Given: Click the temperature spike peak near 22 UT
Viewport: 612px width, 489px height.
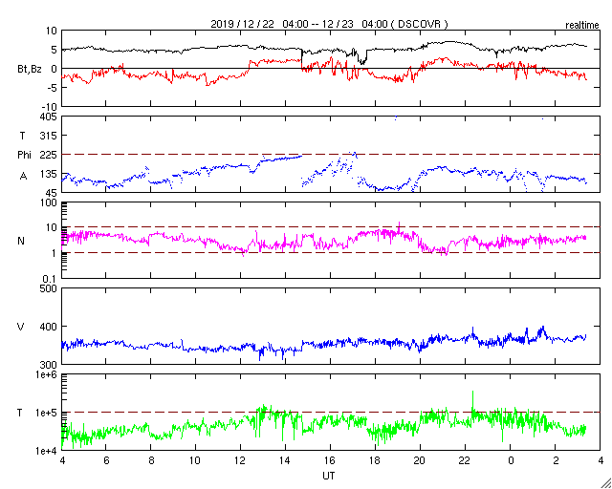Looking at the screenshot, I should click(473, 392).
